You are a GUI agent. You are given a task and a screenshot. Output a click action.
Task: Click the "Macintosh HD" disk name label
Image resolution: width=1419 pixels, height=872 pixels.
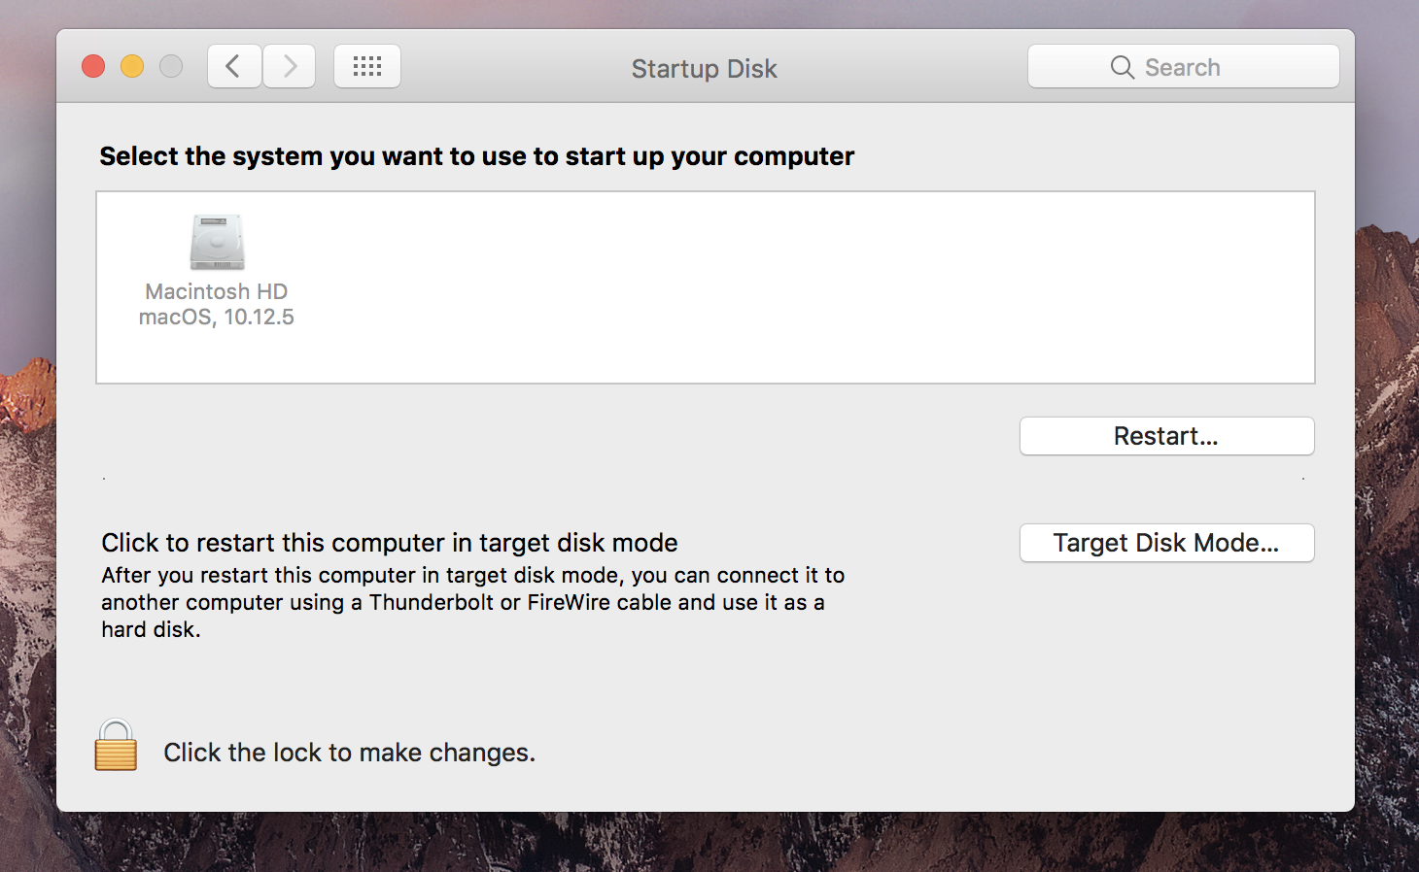point(217,291)
